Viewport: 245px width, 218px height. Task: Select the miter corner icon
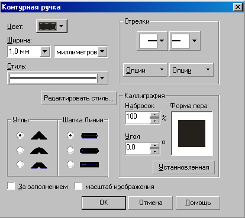click(x=39, y=135)
